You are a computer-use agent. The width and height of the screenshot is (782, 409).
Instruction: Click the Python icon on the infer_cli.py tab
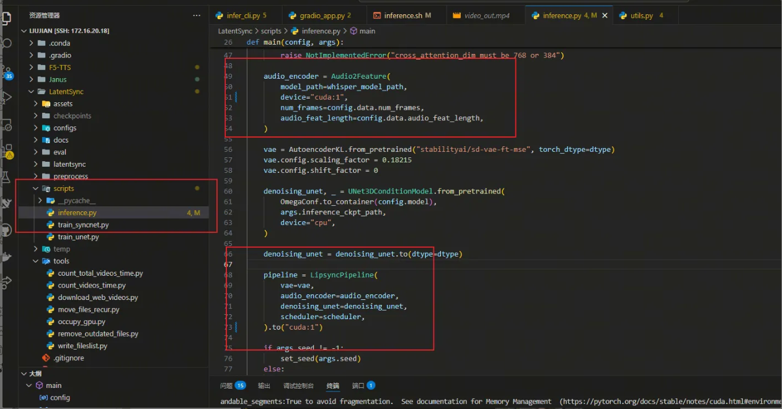point(220,15)
